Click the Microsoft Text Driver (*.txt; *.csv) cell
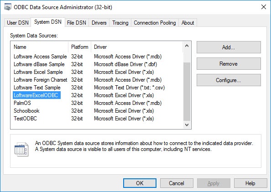This screenshot has height=192, width=271. 129,88
